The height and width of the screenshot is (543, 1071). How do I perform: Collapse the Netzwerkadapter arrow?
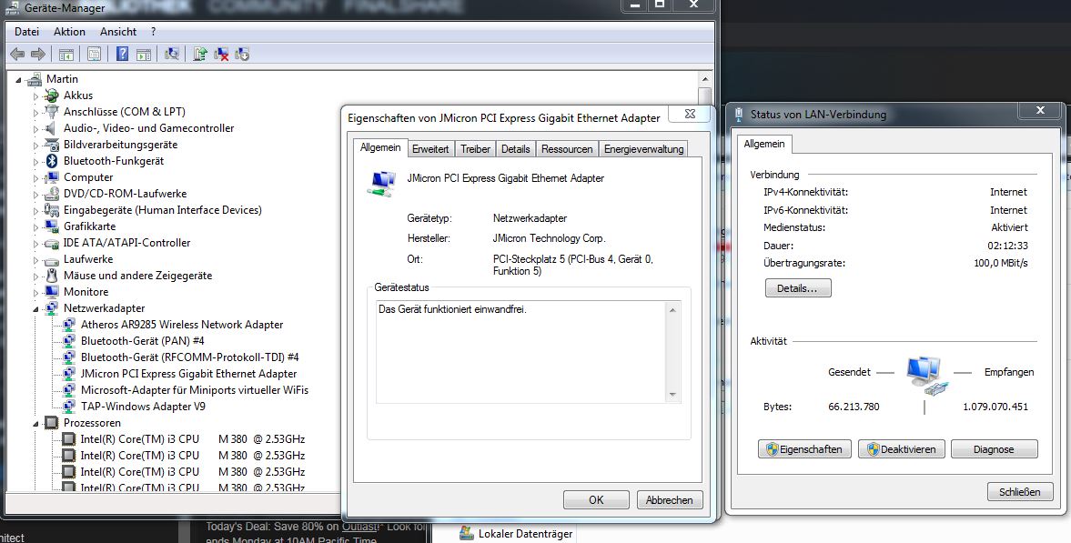[x=36, y=309]
